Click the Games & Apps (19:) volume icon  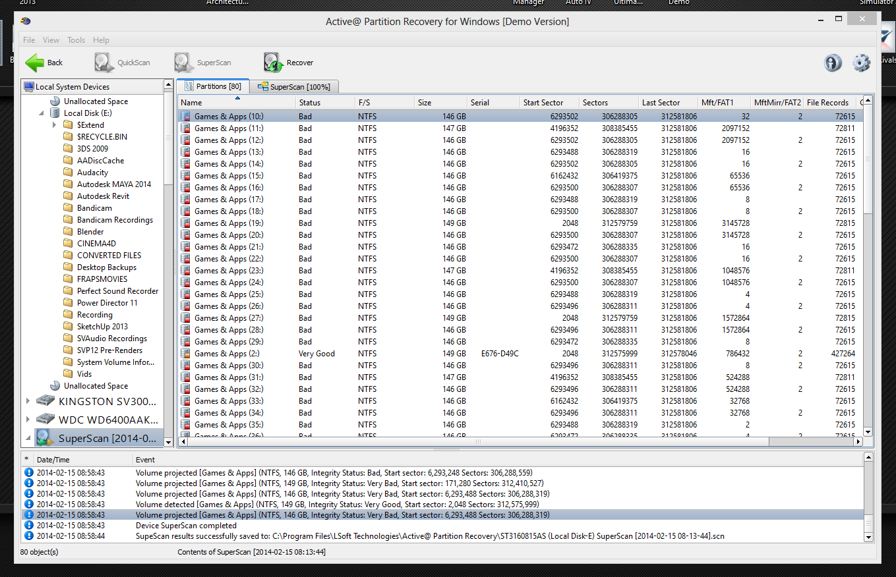(186, 223)
